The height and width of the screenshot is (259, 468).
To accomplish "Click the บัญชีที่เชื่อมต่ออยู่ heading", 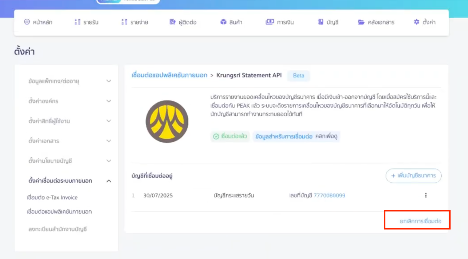I will tap(152, 176).
